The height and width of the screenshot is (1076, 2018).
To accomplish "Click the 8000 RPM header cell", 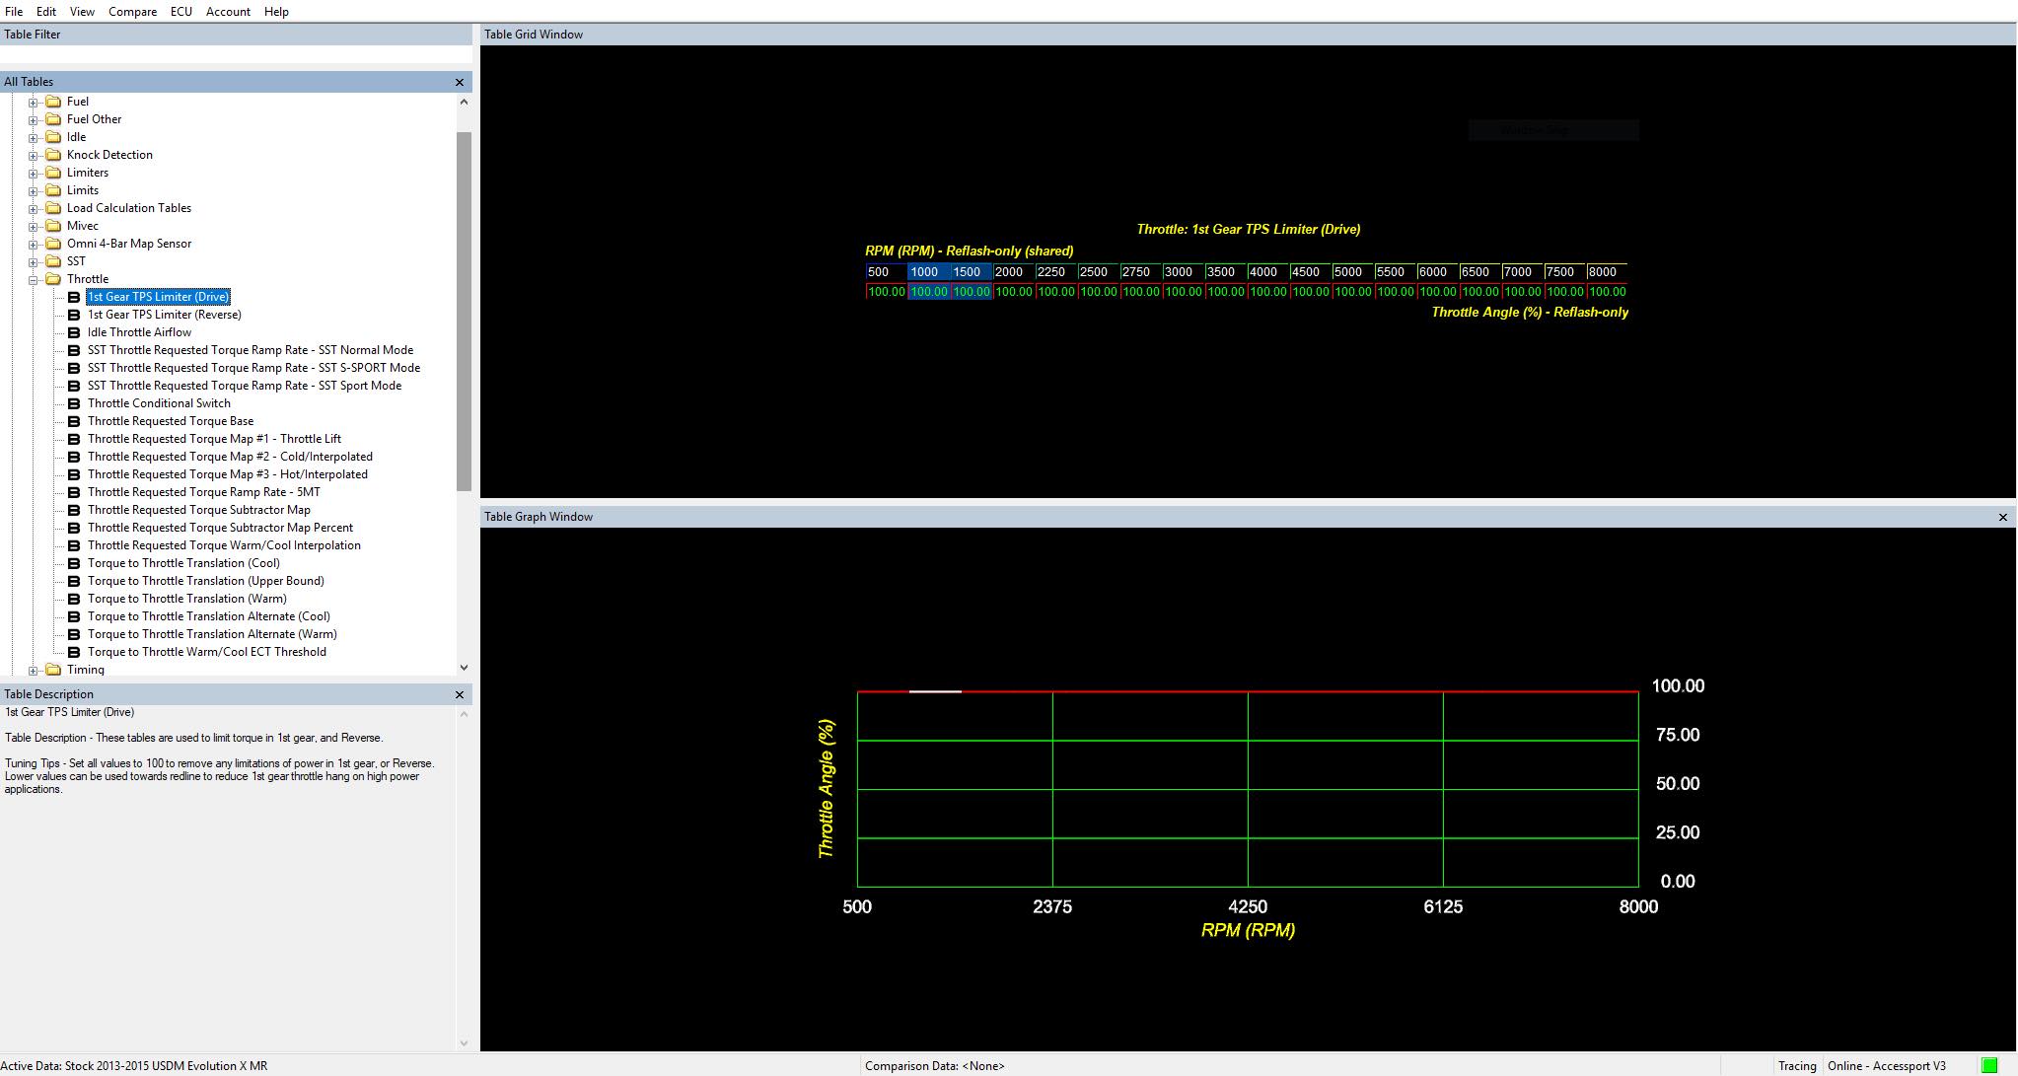I will pyautogui.click(x=1608, y=272).
